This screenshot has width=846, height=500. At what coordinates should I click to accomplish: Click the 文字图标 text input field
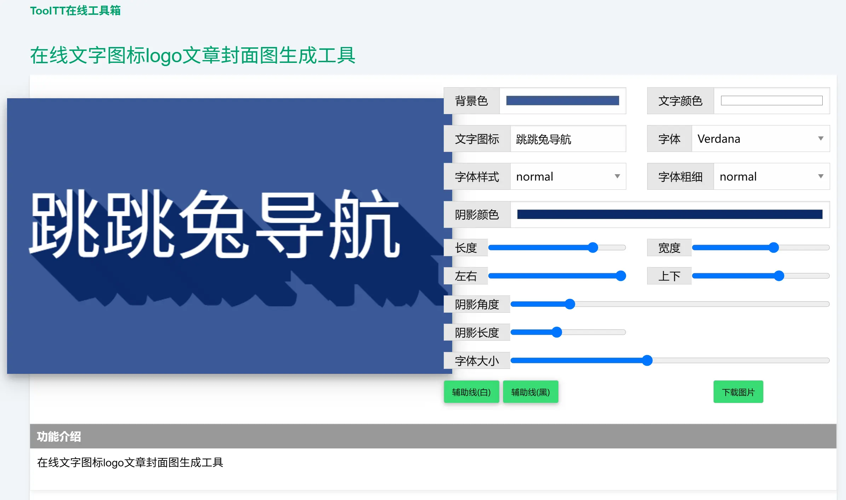(568, 139)
